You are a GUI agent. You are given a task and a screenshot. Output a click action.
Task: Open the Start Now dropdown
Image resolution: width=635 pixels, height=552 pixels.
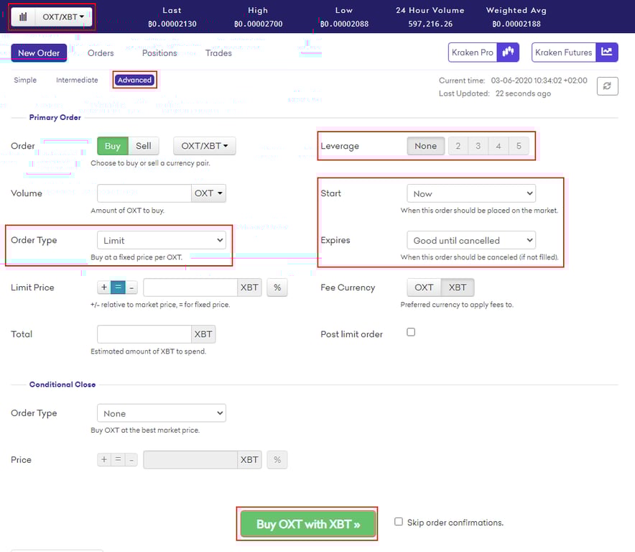coord(471,194)
